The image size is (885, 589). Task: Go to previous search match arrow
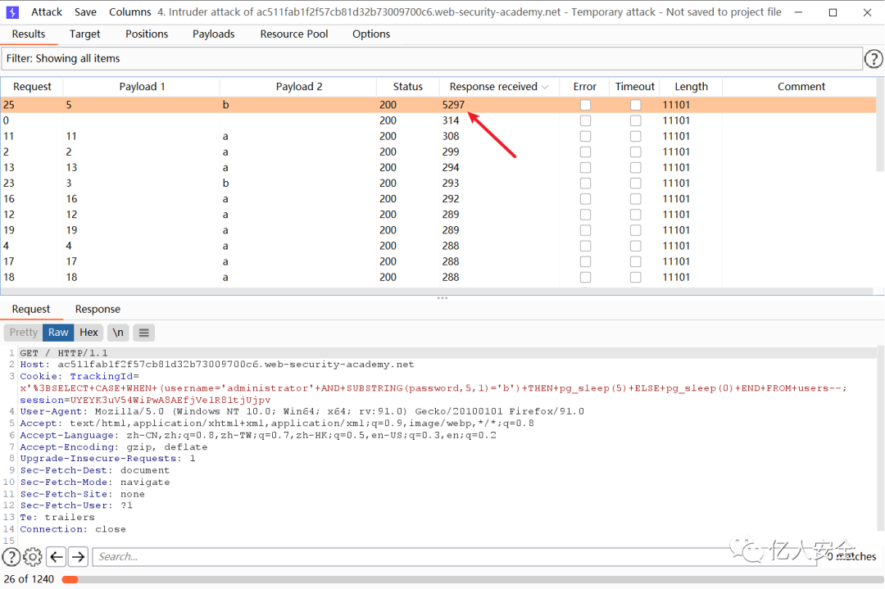(x=56, y=557)
